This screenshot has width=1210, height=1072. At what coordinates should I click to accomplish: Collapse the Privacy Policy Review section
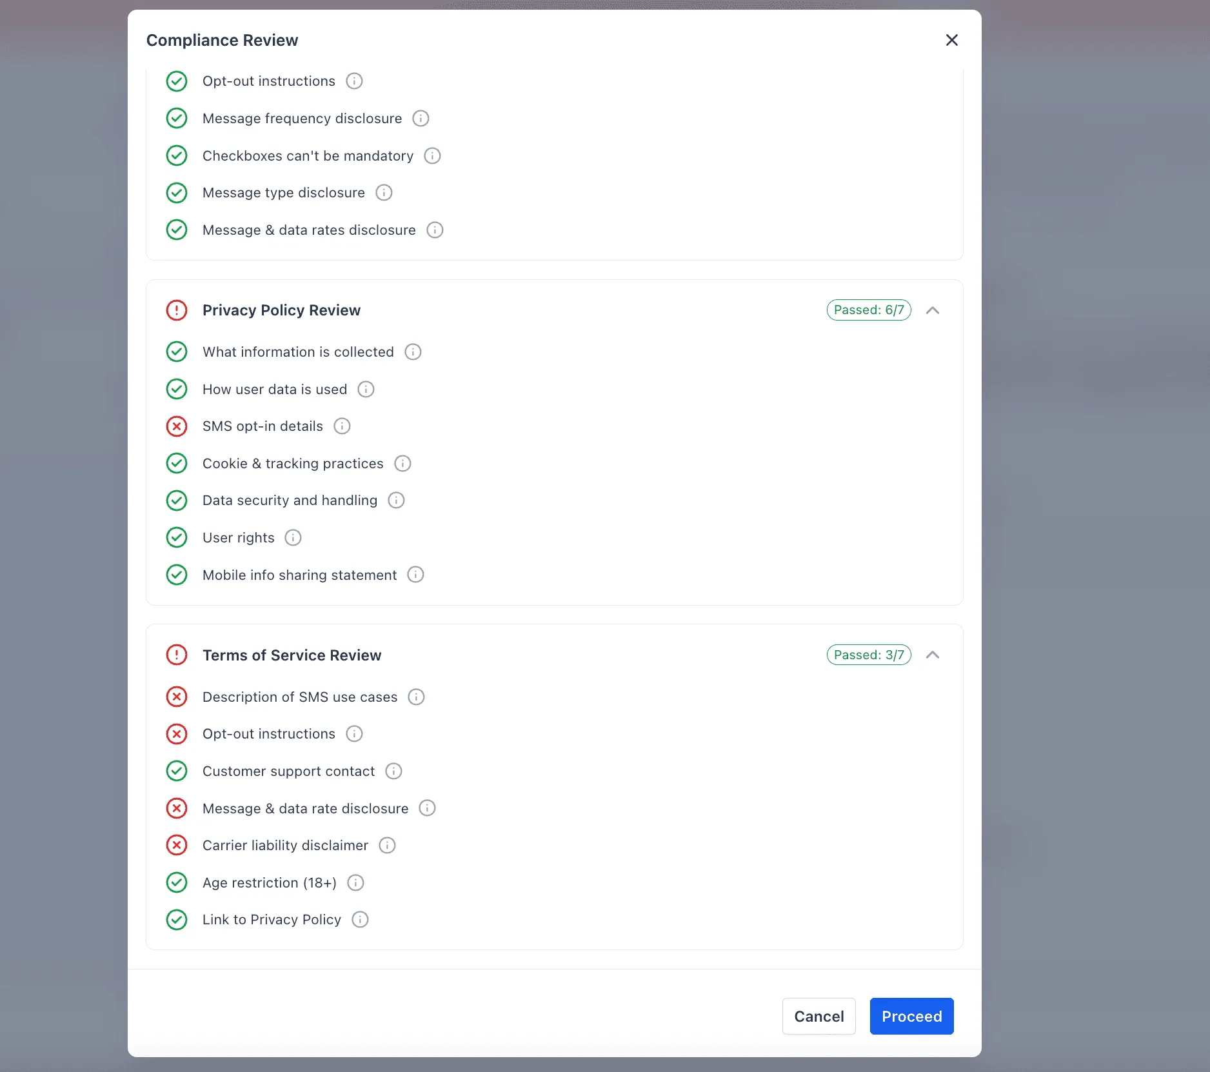[933, 310]
